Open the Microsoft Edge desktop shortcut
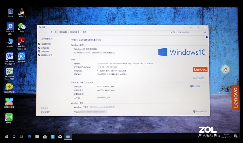Image resolution: width=243 pixels, height=143 pixels. (x=10, y=29)
